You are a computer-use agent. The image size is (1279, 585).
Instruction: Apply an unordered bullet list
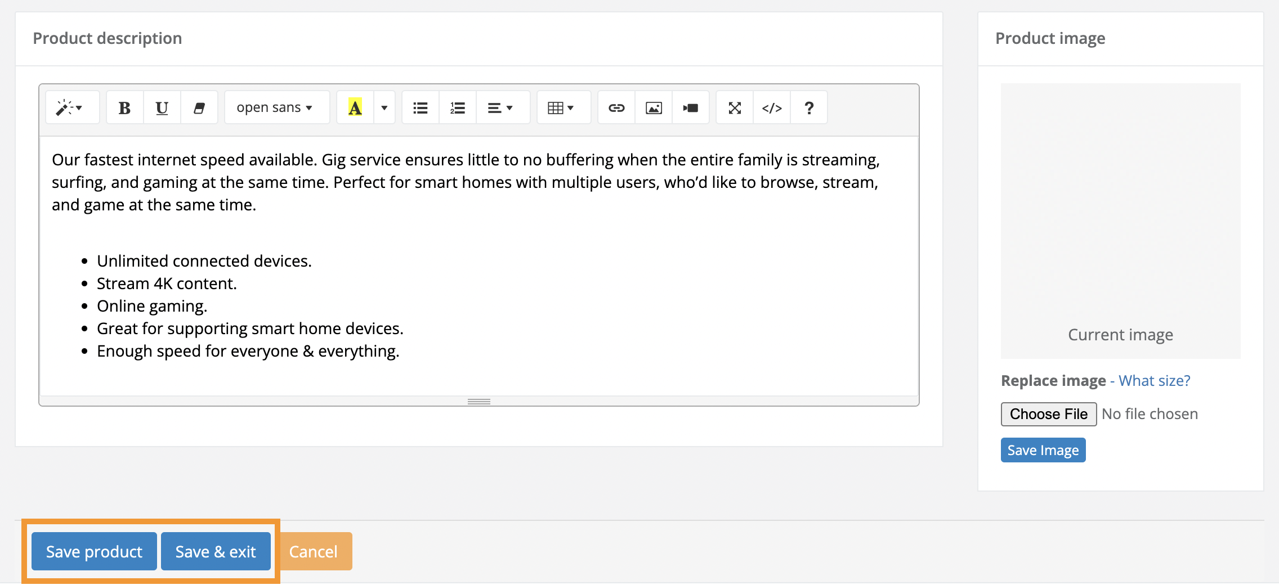[x=420, y=107]
